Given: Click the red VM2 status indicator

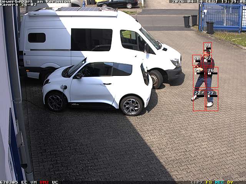Looking at the screenshot, I should coord(44,182).
